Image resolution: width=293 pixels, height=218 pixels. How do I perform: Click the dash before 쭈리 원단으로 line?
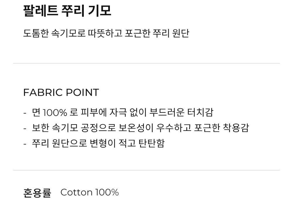(25, 144)
